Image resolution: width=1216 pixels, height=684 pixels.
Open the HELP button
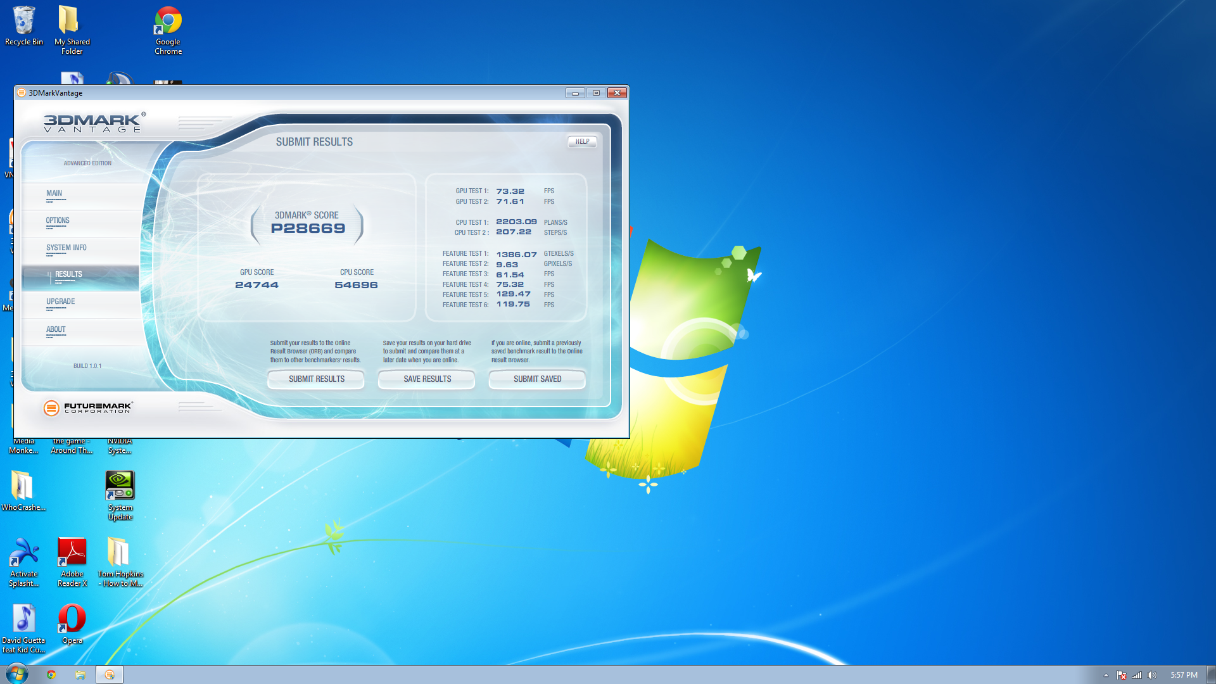coord(582,142)
